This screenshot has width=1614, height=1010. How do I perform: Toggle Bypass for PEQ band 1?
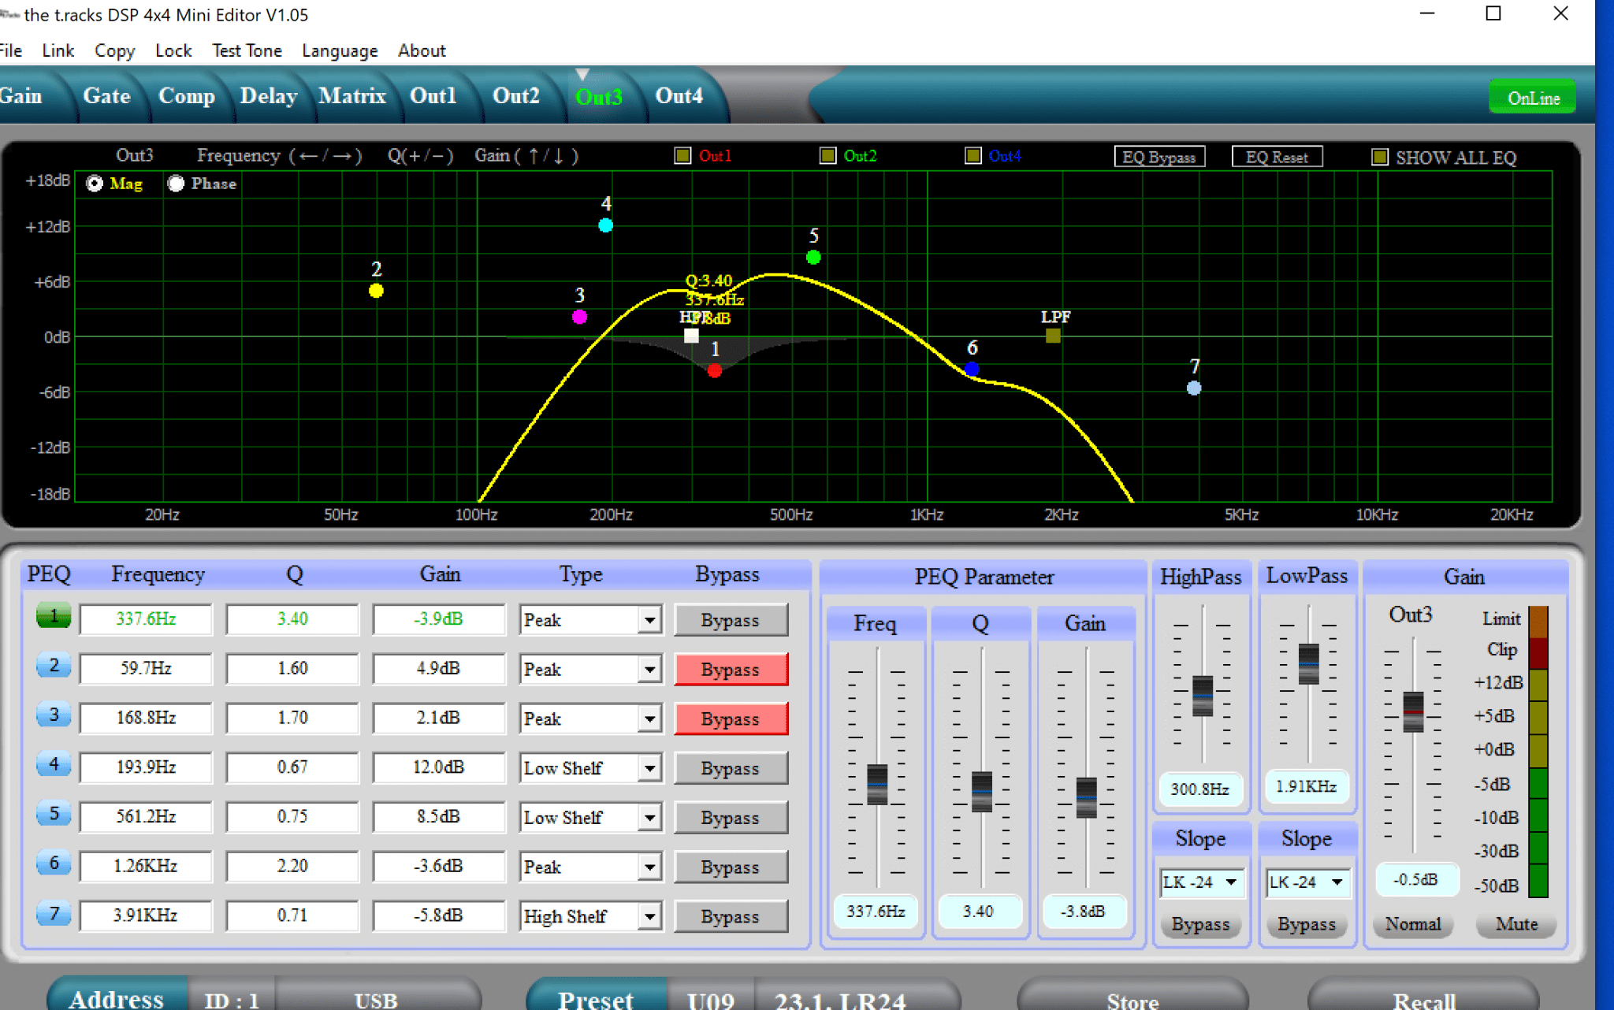pyautogui.click(x=731, y=620)
